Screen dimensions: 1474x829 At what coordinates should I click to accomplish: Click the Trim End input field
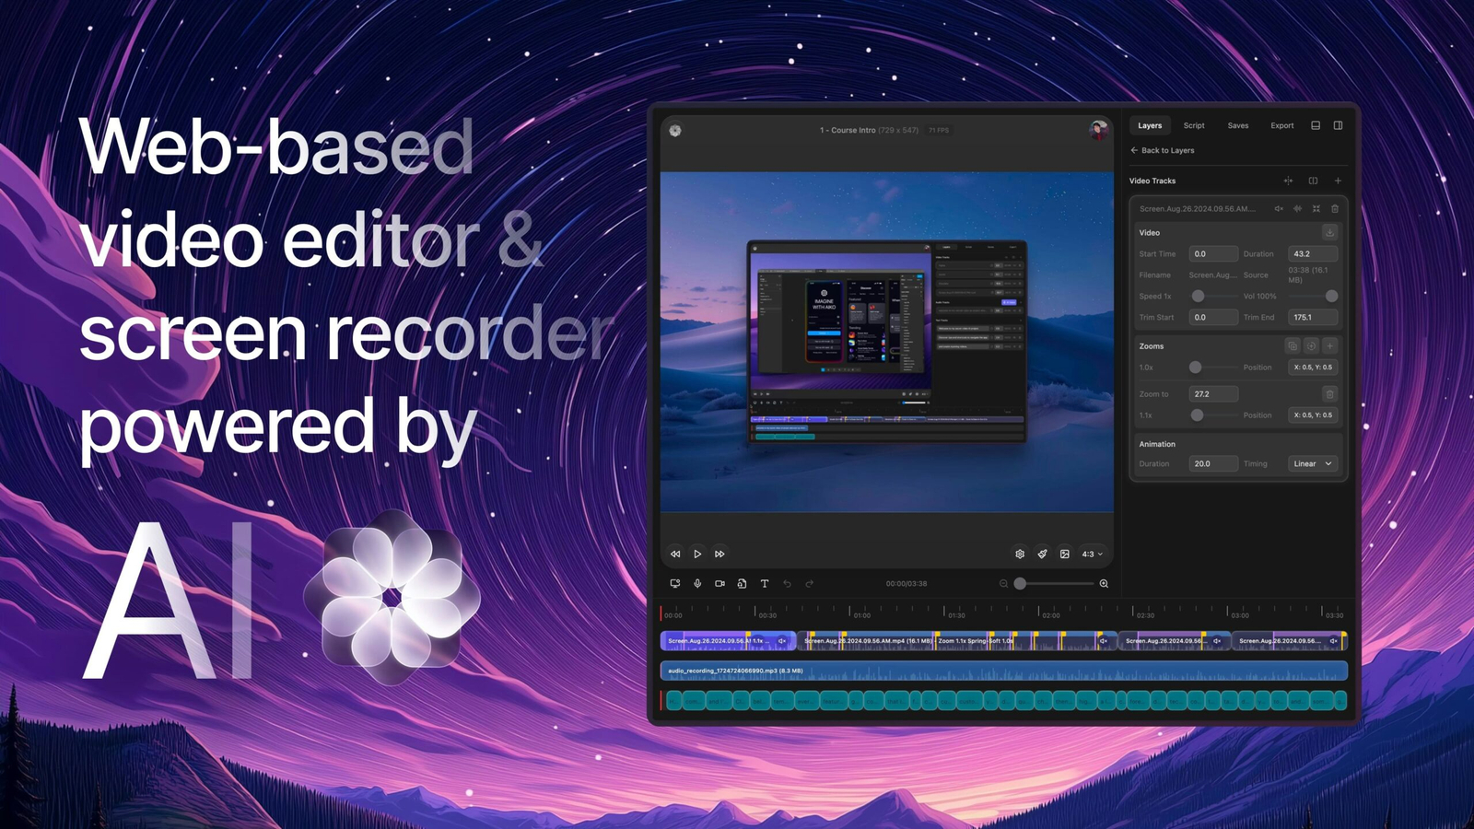click(1312, 317)
